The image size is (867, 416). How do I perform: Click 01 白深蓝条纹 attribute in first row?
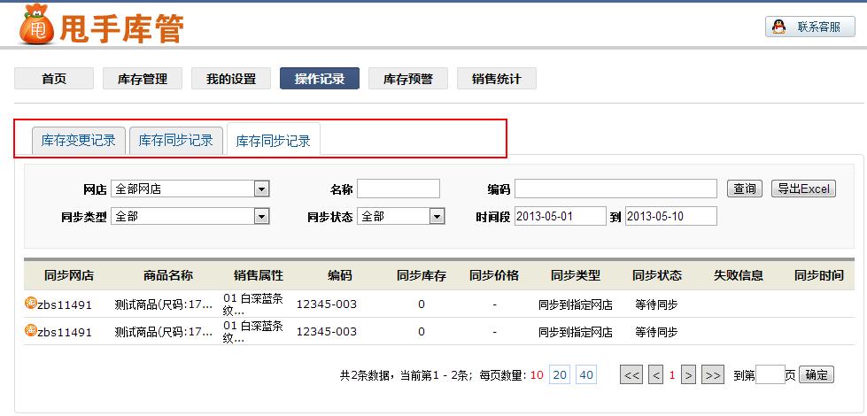click(253, 304)
